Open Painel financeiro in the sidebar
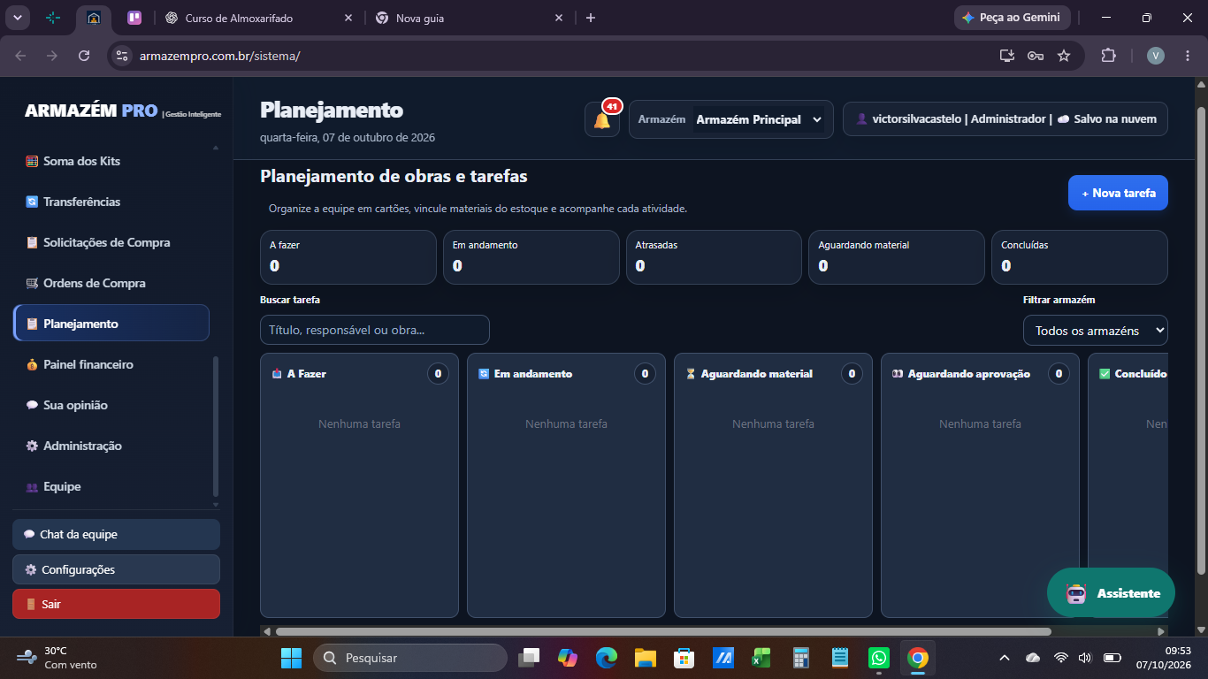1208x679 pixels. 111,364
